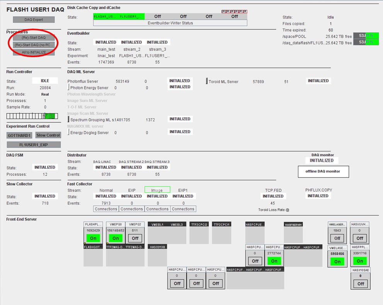Open the Slow Control panel
Image resolution: width=383 pixels, height=305 pixels.
(48, 135)
